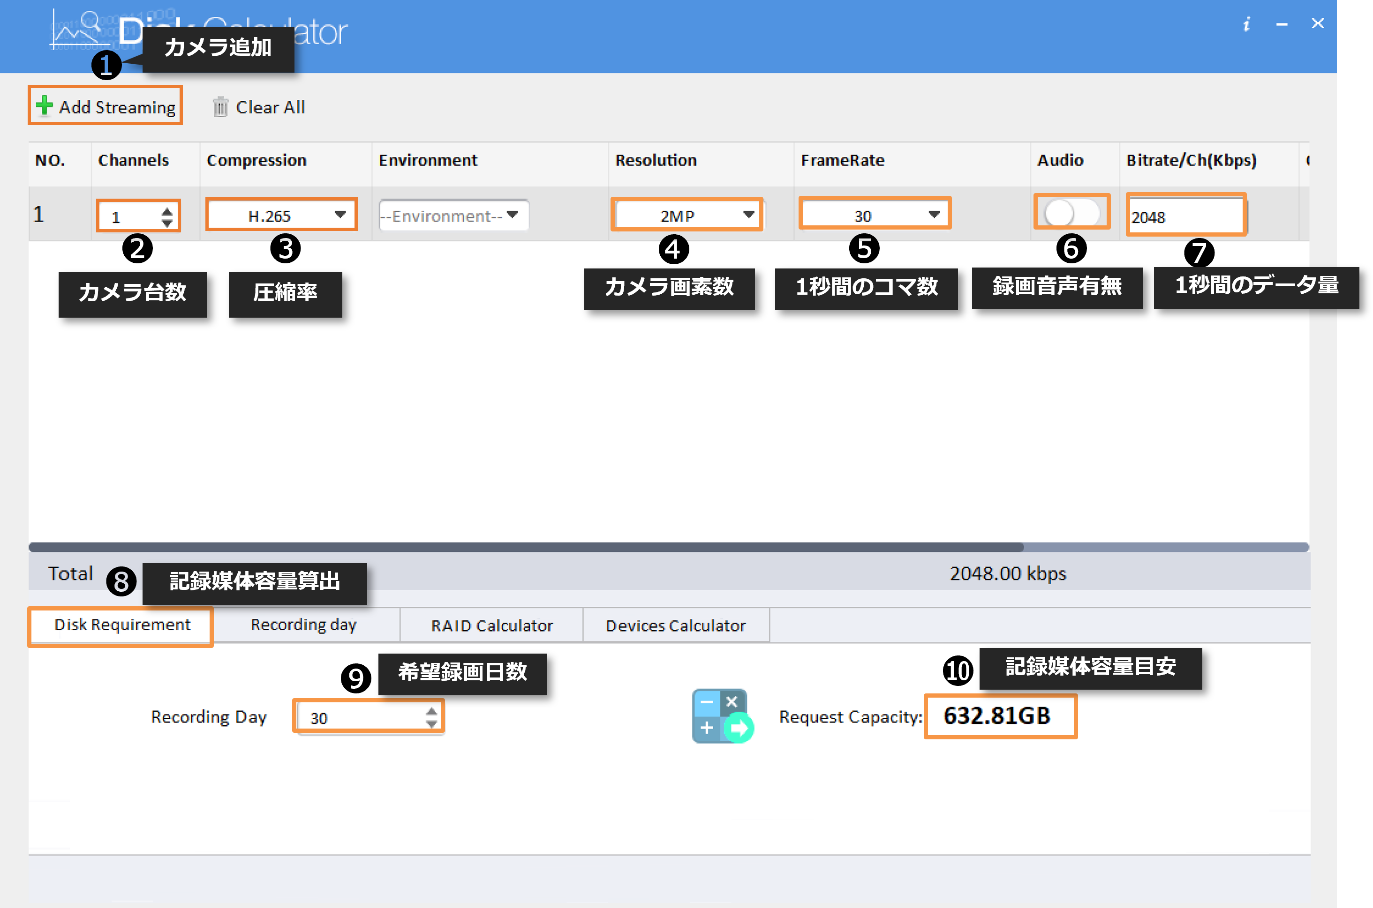Viewport: 1373px width, 908px height.
Task: Open the H.265 Compression dropdown
Action: (x=281, y=216)
